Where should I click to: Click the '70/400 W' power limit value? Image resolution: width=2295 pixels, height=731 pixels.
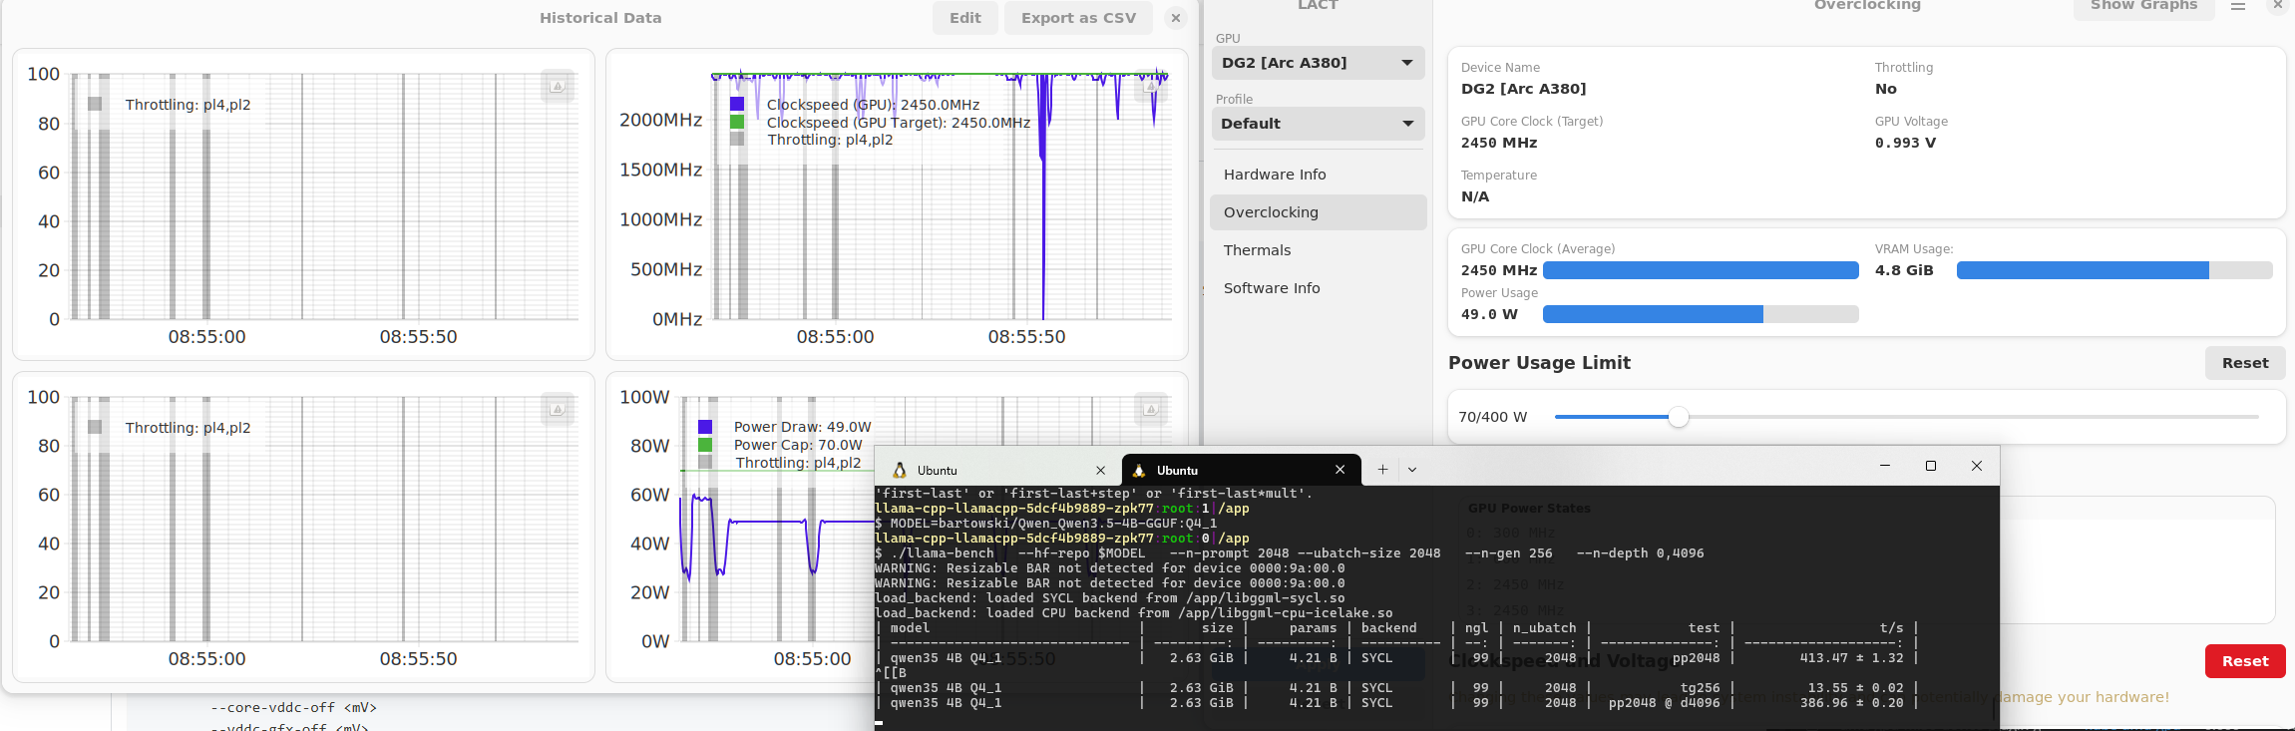click(1492, 417)
